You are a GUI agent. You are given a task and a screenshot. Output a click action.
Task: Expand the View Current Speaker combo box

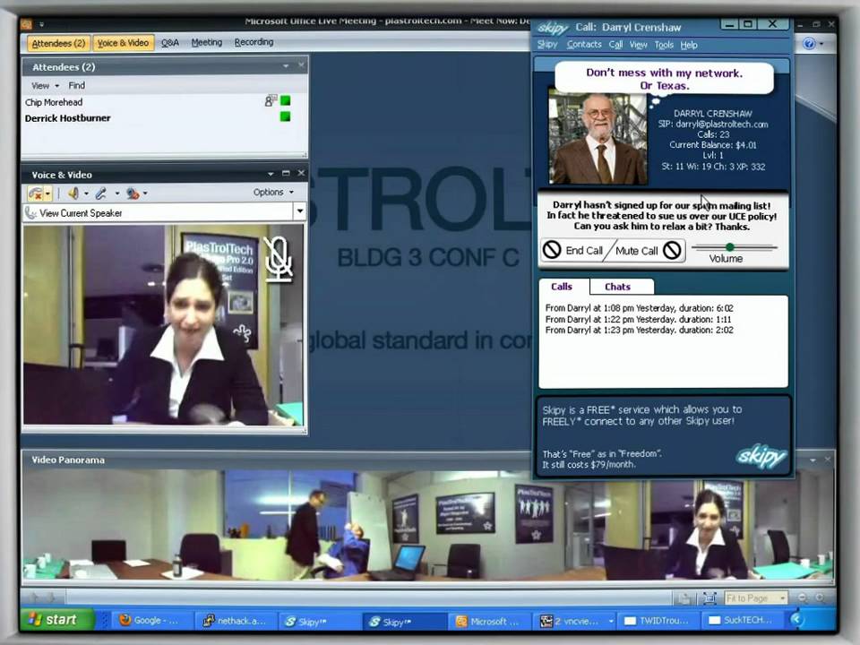point(299,211)
